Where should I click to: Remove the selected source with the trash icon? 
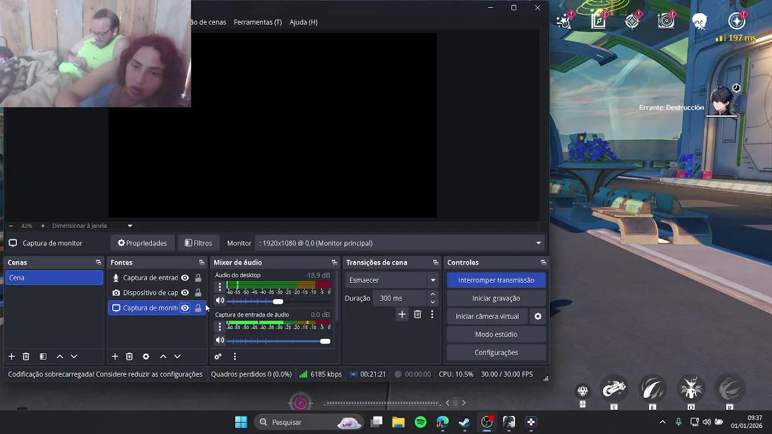129,357
